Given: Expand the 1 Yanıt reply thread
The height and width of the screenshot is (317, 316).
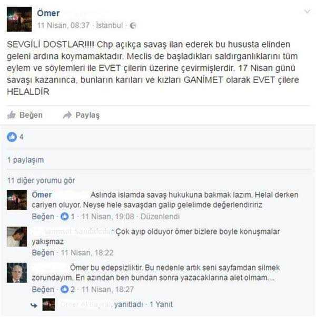Looking at the screenshot, I should tap(161, 304).
